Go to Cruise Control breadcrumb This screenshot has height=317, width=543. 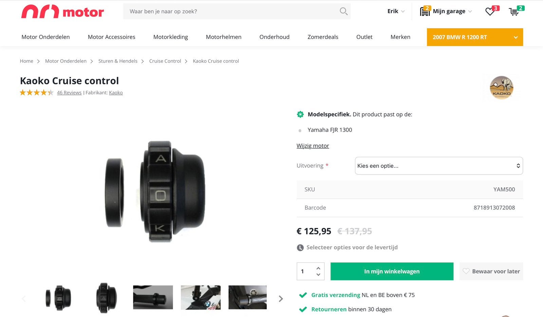tap(165, 61)
